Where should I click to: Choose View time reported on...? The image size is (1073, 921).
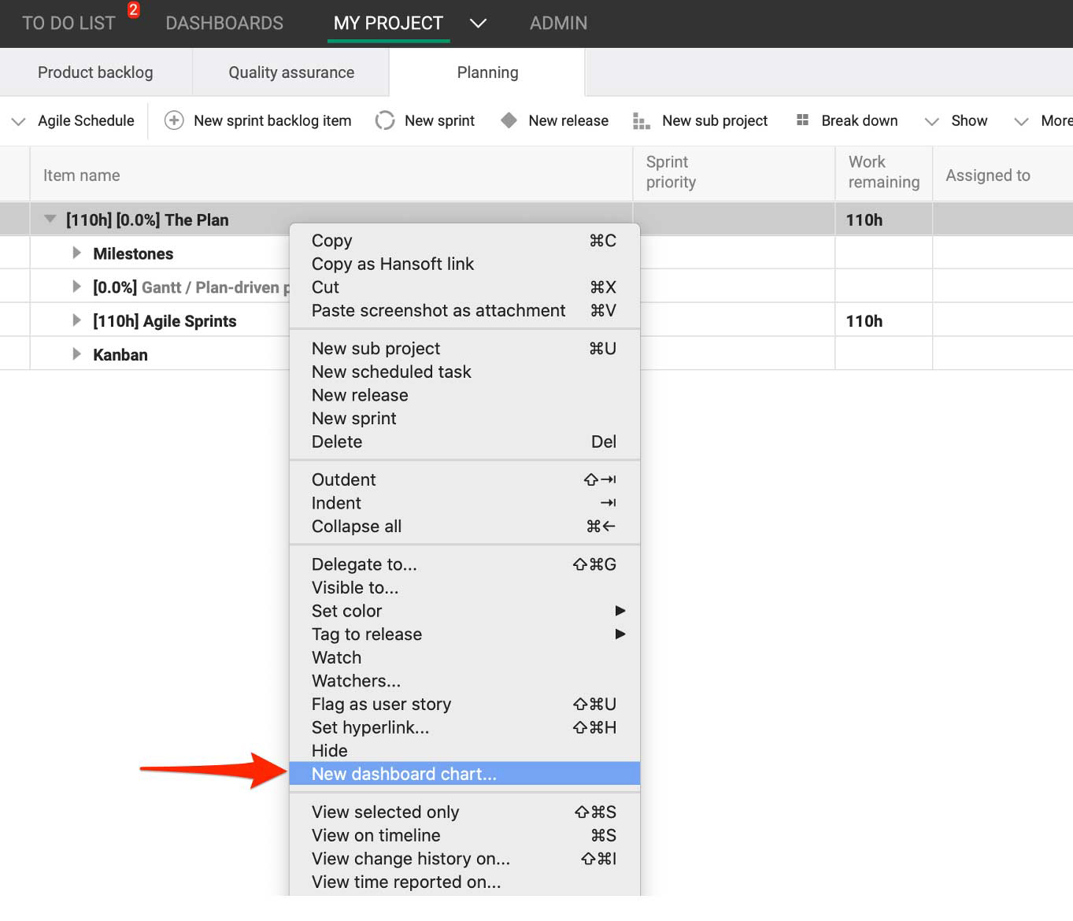pos(464,882)
